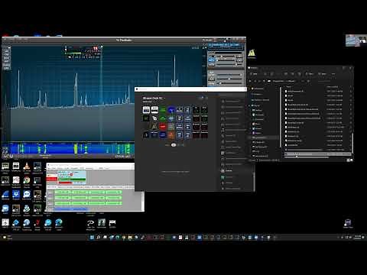The image size is (367, 275).
Task: Go up one folder in File Explorer
Action: coord(264,81)
